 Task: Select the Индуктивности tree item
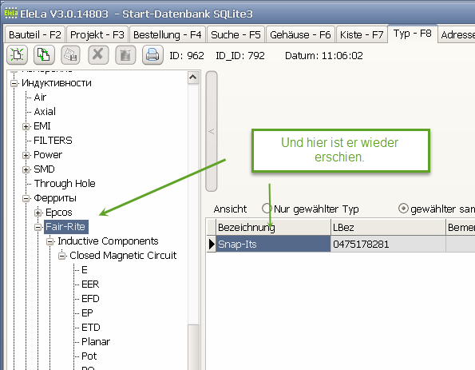pos(57,82)
